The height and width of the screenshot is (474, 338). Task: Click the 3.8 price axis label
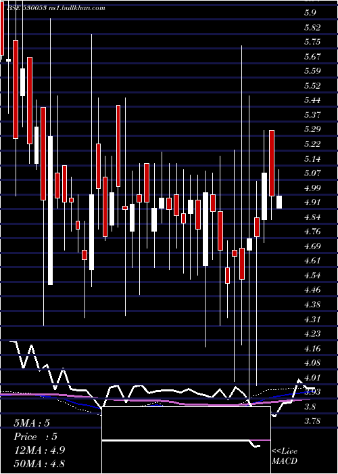point(310,406)
